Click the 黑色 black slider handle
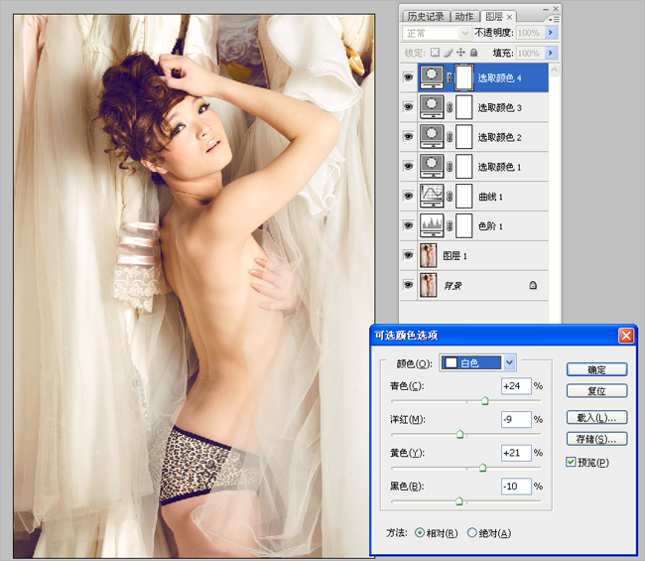Screen dimensions: 645x561 459,500
